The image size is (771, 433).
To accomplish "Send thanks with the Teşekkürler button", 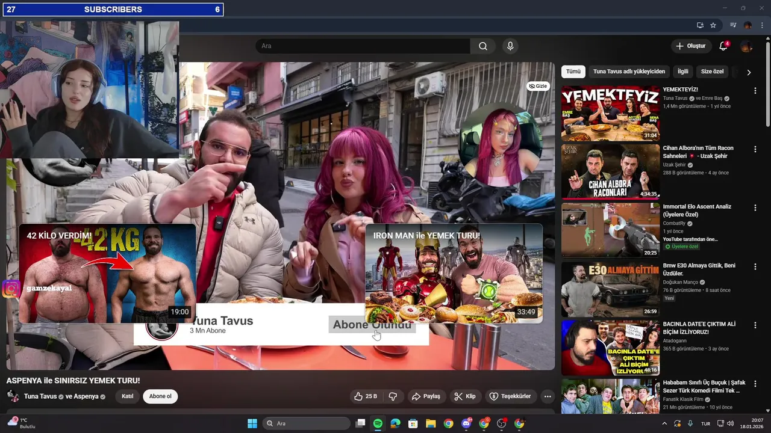I will [x=510, y=396].
